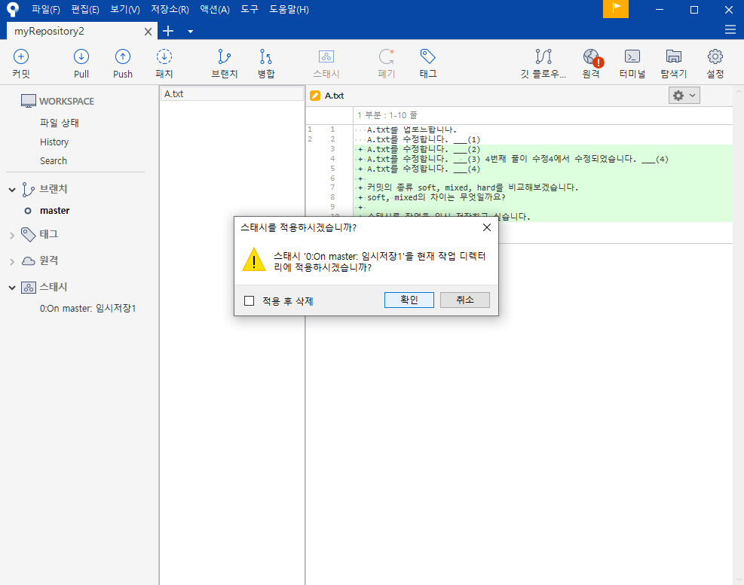Cancel the dialog with 취소 button

(465, 300)
